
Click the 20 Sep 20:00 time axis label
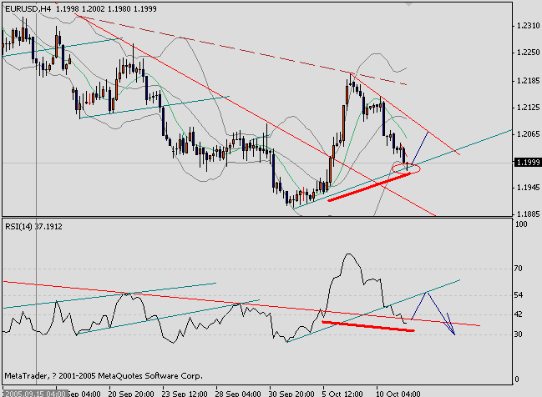tap(131, 394)
